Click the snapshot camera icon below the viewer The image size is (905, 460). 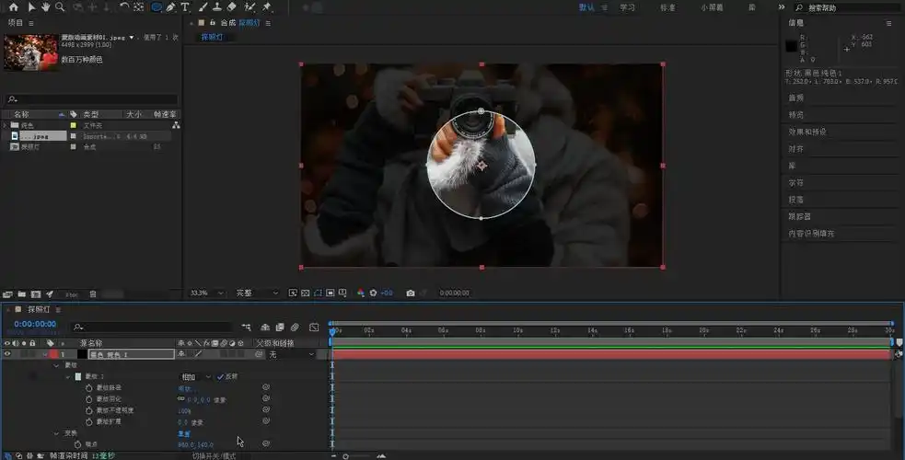coord(411,293)
